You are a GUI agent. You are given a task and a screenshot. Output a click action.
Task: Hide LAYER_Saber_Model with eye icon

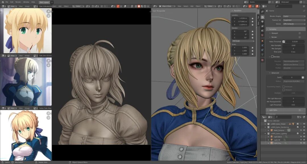pyautogui.click(x=304, y=124)
